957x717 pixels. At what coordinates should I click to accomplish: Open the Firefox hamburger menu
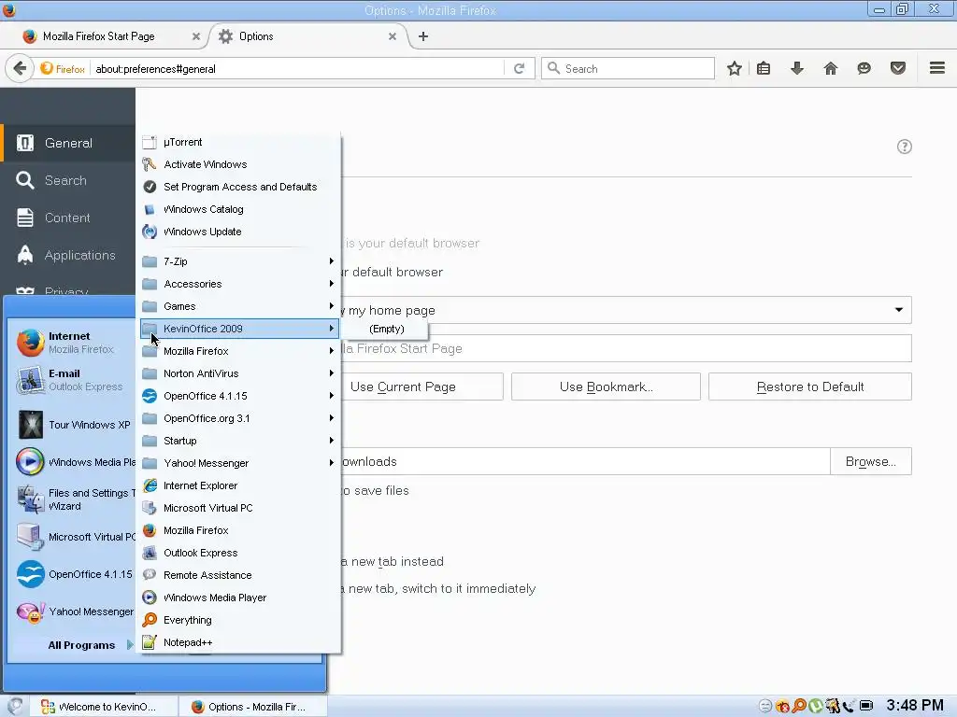[936, 68]
